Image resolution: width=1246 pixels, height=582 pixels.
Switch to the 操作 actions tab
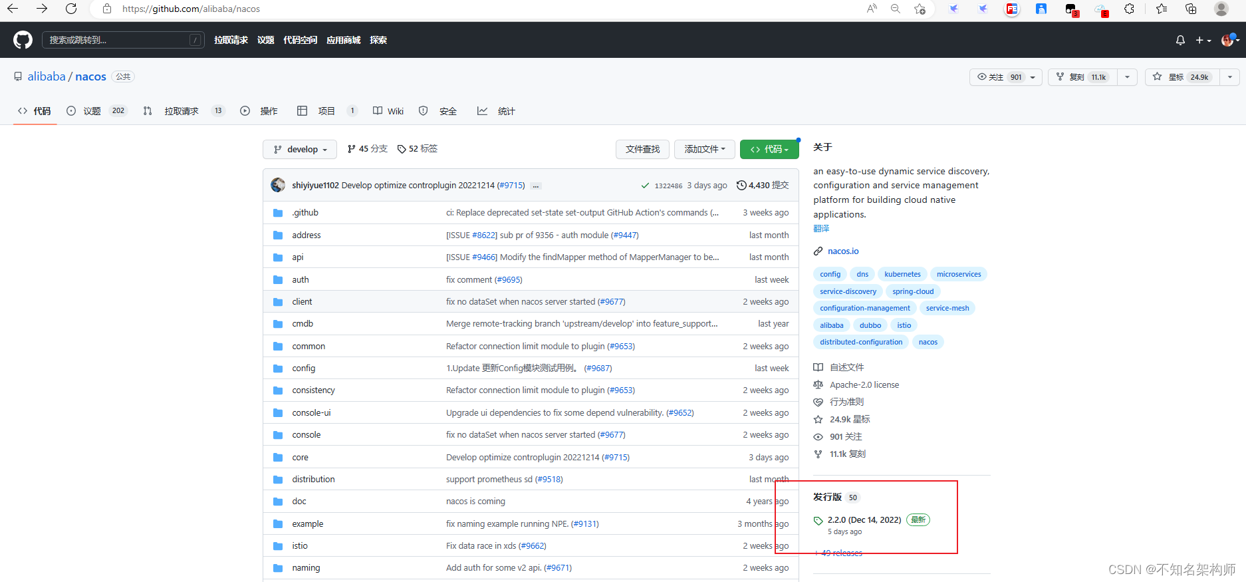pyautogui.click(x=259, y=111)
